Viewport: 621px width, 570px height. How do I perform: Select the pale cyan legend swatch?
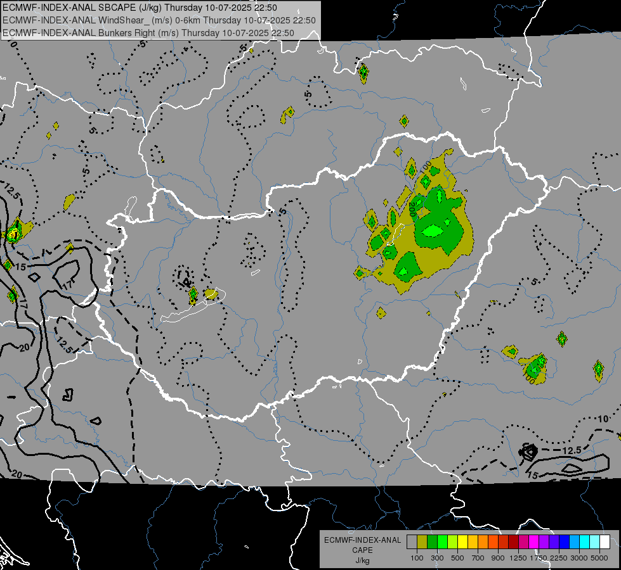[x=595, y=542]
